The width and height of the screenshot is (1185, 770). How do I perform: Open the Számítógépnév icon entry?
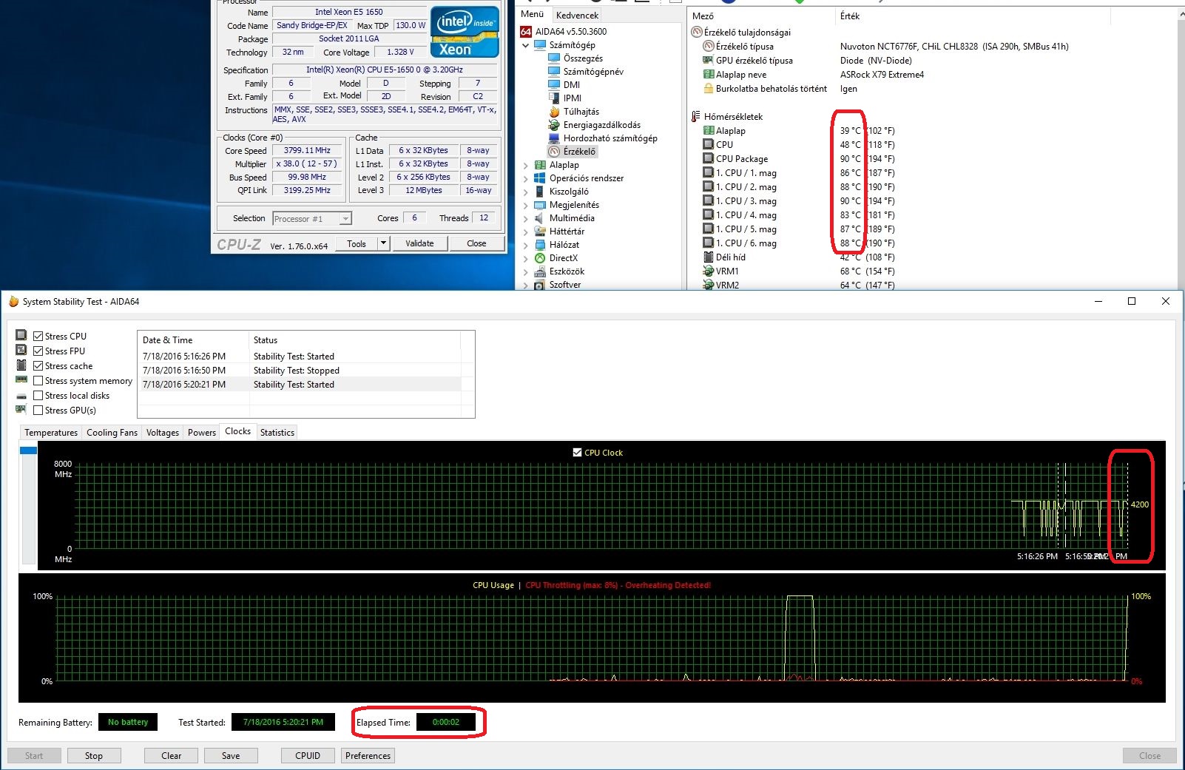click(554, 72)
